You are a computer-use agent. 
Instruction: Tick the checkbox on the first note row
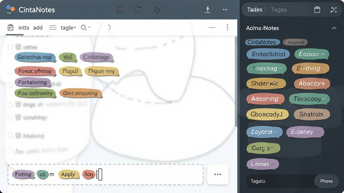coord(10,47)
